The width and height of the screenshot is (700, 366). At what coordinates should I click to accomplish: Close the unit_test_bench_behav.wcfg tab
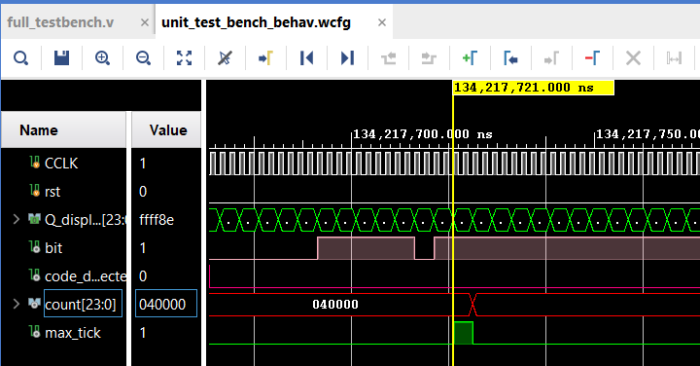[382, 22]
